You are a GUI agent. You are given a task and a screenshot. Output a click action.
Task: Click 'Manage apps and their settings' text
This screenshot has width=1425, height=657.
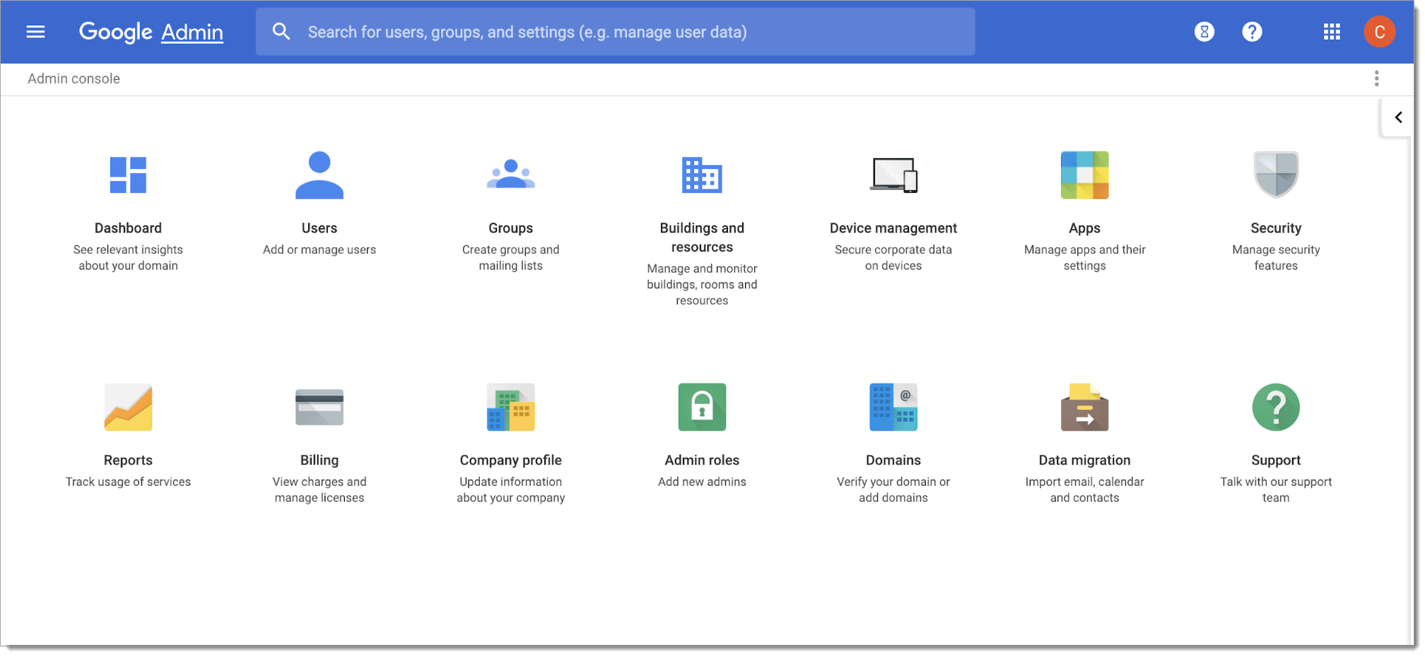(x=1084, y=258)
